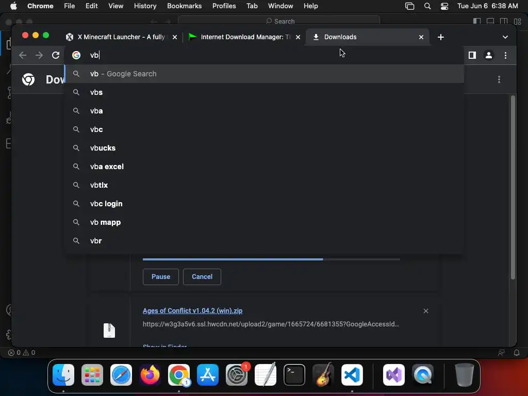Viewport: 528px width, 396px height.
Task: Open Terminal from the Dock
Action: 294,375
